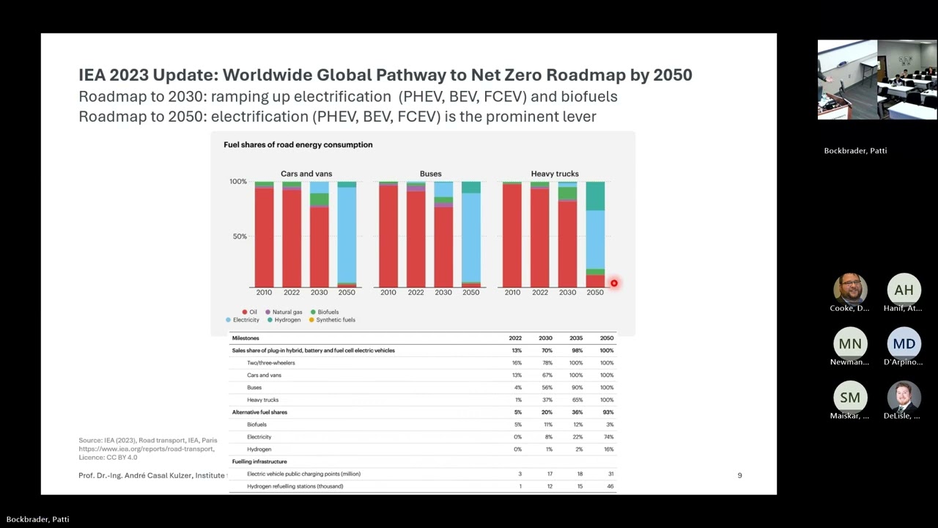Click the 2050 bar in Heavy trucks chart
Viewport: 938px width, 528px height.
click(x=595, y=234)
